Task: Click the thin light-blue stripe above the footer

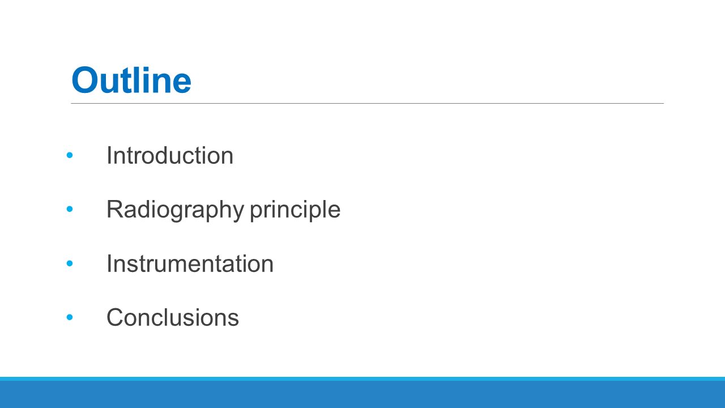Action: coord(362,379)
